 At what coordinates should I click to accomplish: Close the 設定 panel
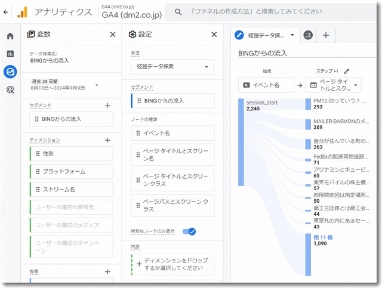click(x=214, y=35)
